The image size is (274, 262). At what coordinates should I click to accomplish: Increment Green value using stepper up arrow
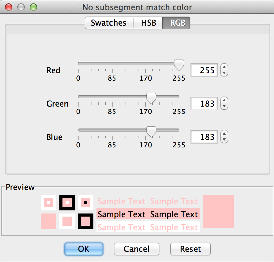tap(225, 100)
